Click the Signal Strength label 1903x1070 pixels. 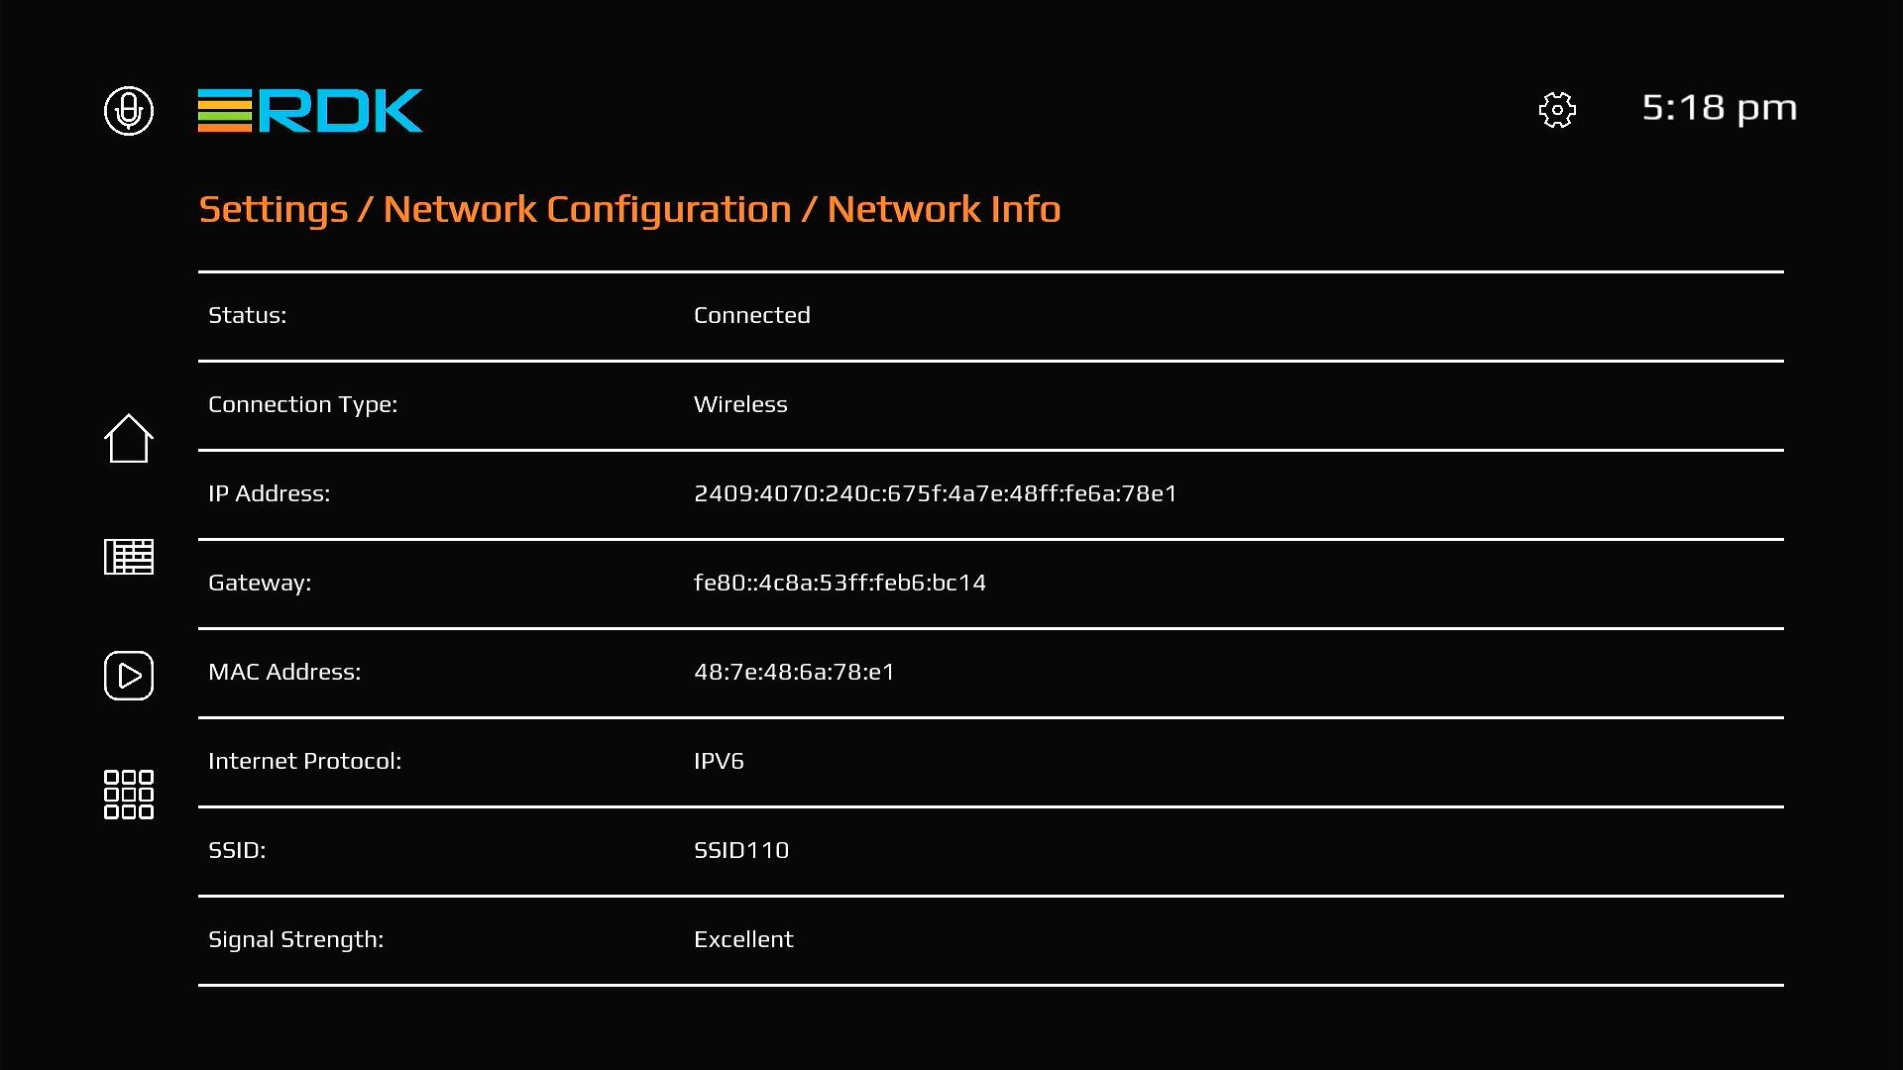pos(295,939)
